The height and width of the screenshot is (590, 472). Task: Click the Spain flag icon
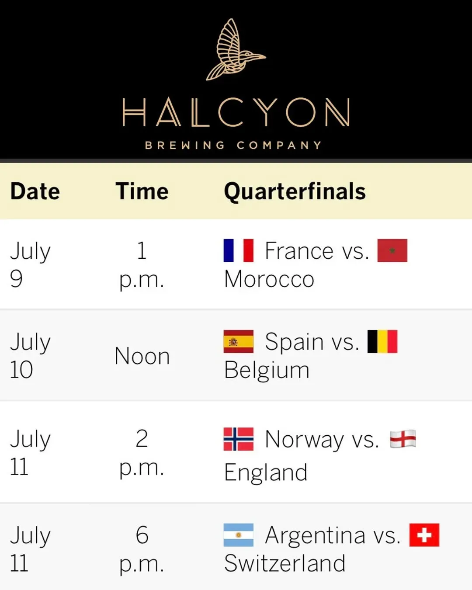click(x=238, y=341)
